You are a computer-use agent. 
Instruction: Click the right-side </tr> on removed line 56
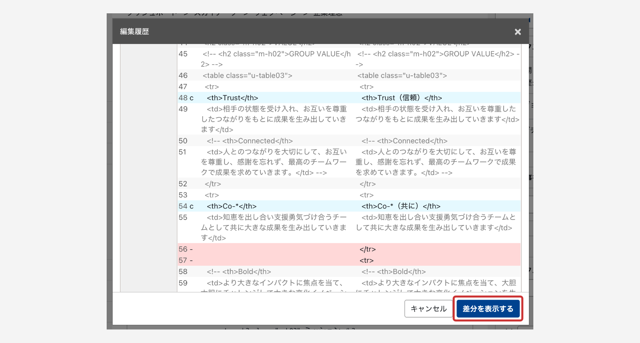pyautogui.click(x=368, y=249)
